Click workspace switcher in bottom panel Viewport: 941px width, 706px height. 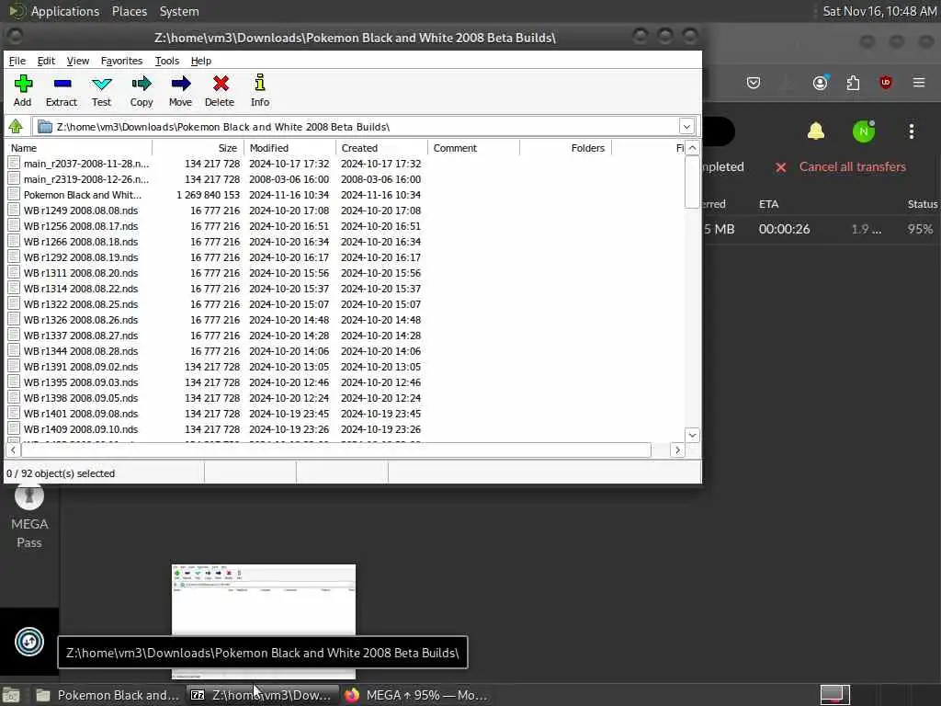(834, 695)
